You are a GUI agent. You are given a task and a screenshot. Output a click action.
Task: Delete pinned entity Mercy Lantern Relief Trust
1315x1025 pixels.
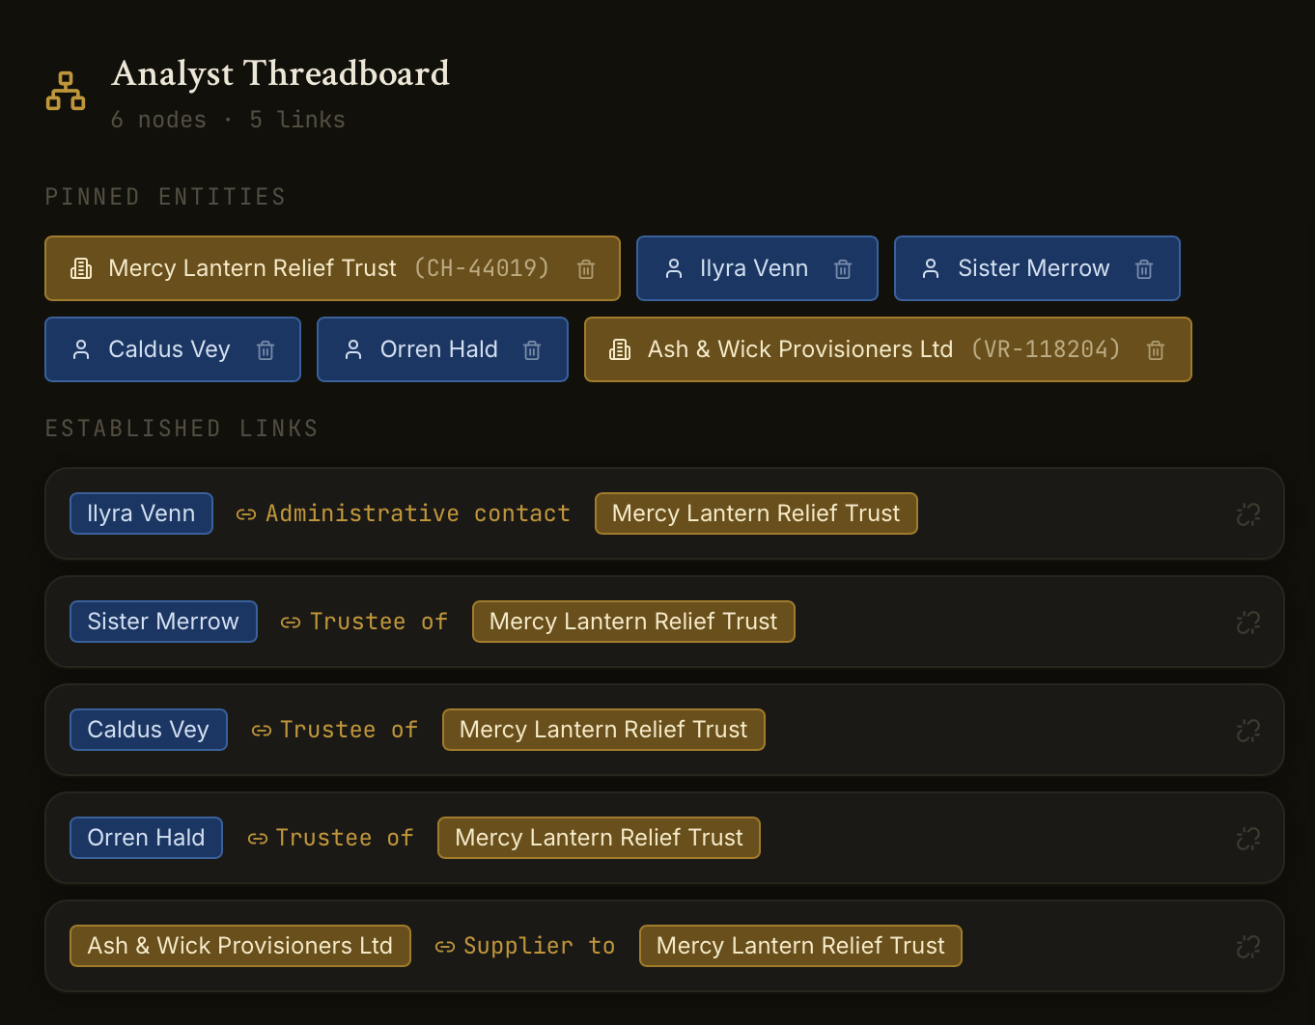click(x=586, y=269)
